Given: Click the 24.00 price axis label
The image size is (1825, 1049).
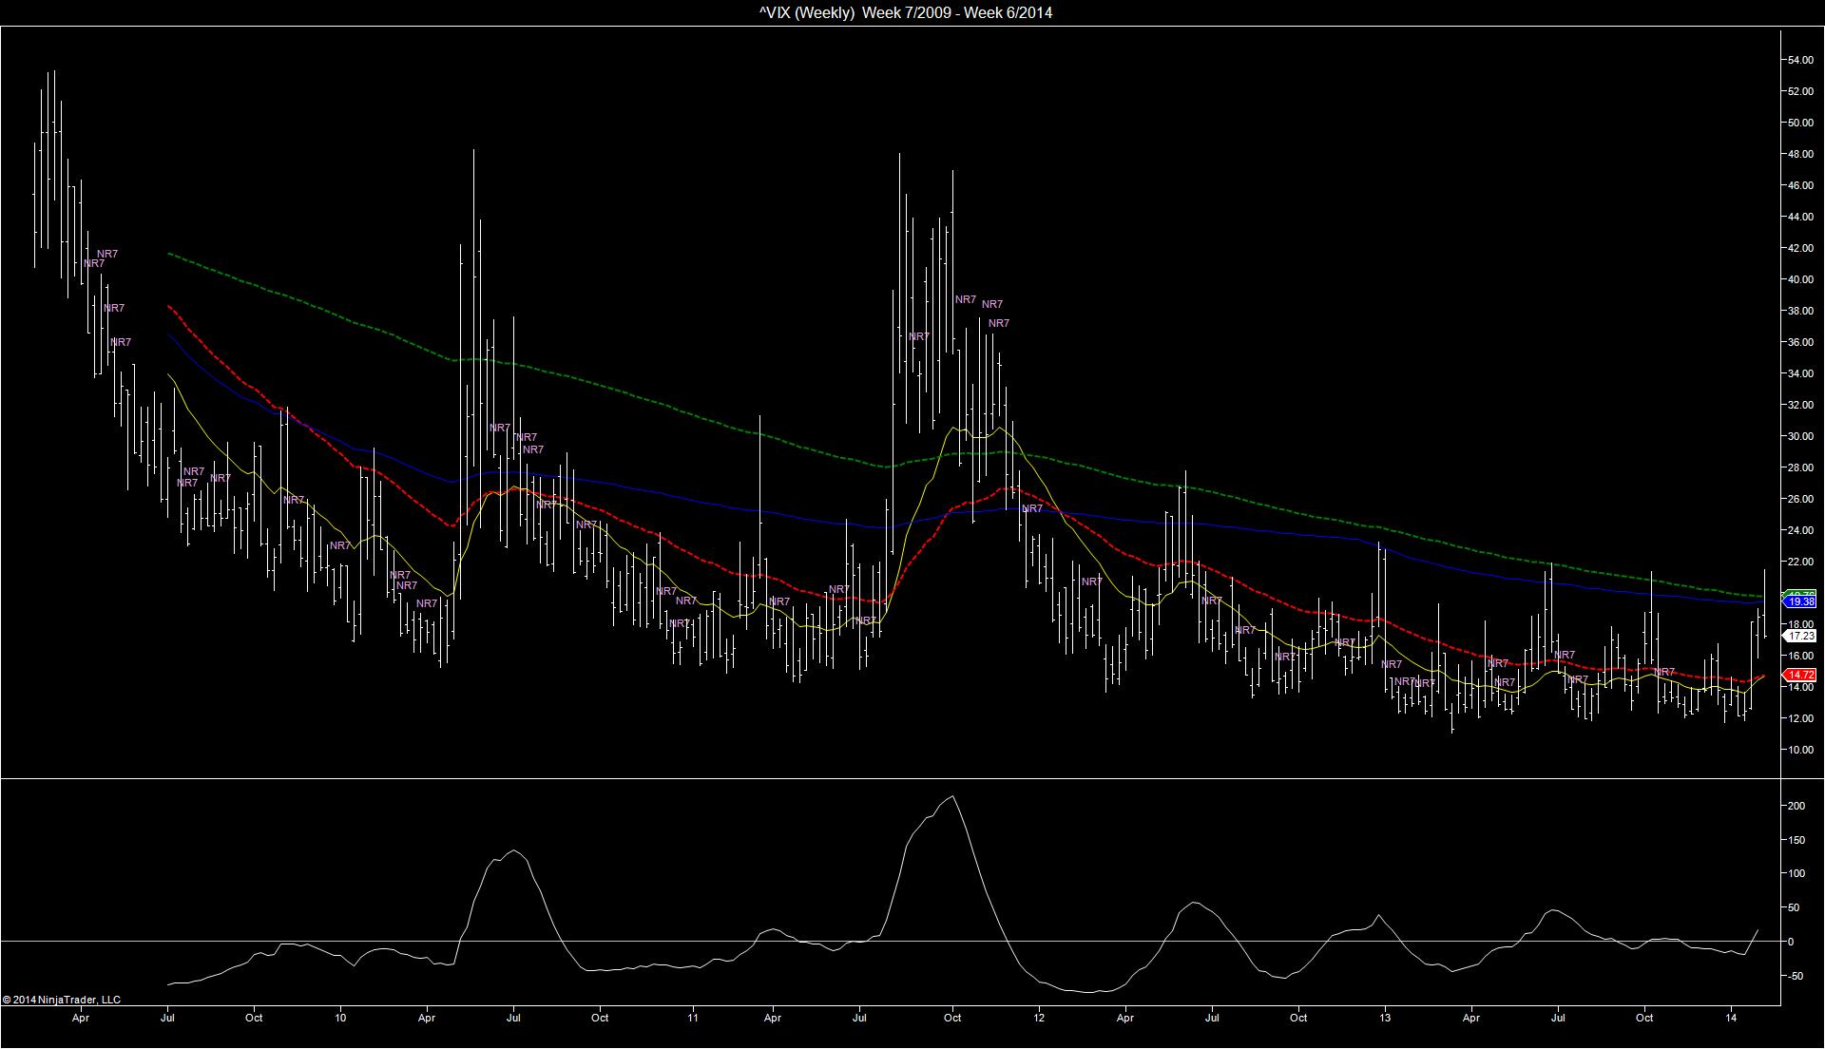Looking at the screenshot, I should tap(1800, 530).
